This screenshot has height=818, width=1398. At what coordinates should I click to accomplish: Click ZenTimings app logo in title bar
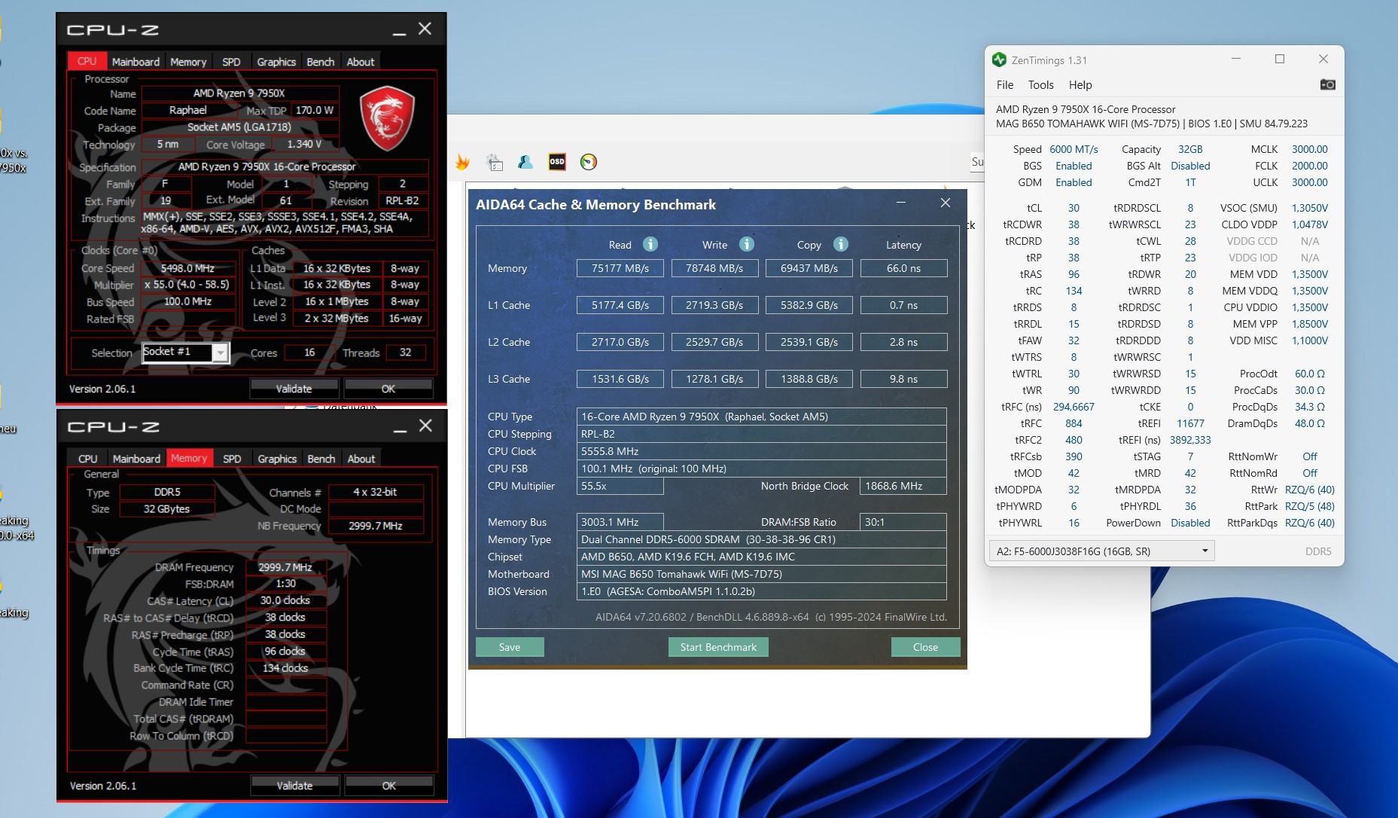pos(999,60)
